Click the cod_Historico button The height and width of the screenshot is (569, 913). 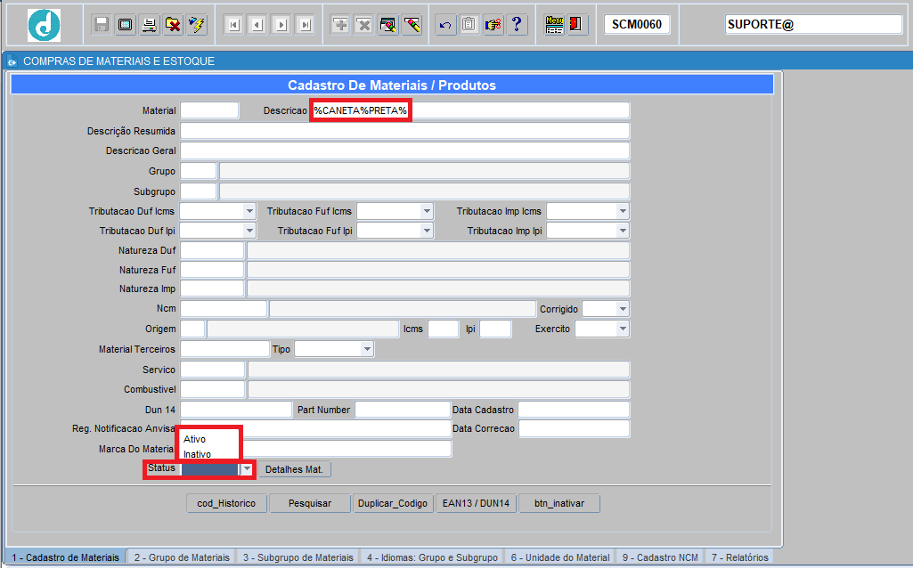226,503
